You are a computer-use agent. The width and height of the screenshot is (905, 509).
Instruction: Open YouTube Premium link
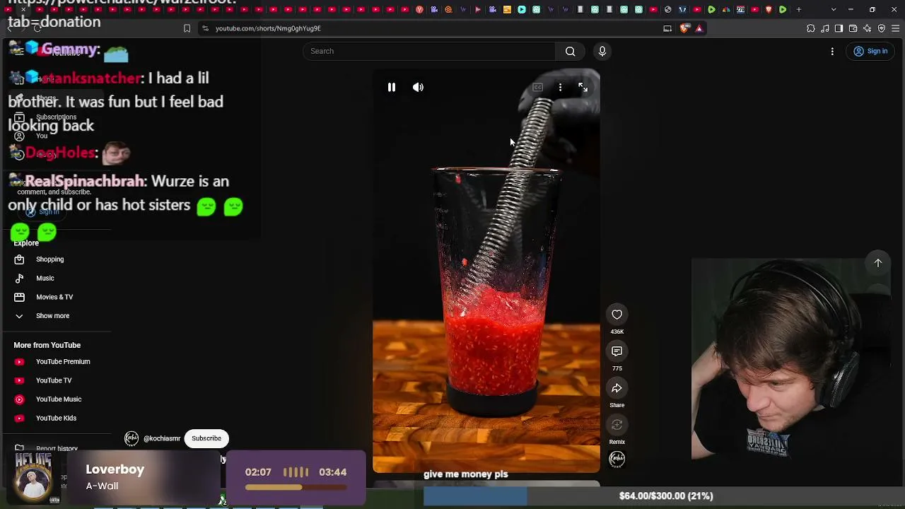(x=63, y=362)
